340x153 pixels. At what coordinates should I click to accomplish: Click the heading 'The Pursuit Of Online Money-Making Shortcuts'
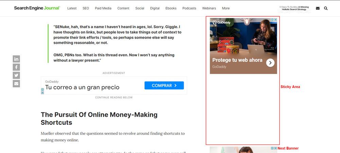(99, 119)
